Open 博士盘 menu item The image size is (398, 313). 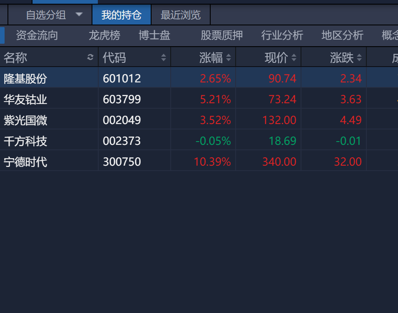point(154,35)
